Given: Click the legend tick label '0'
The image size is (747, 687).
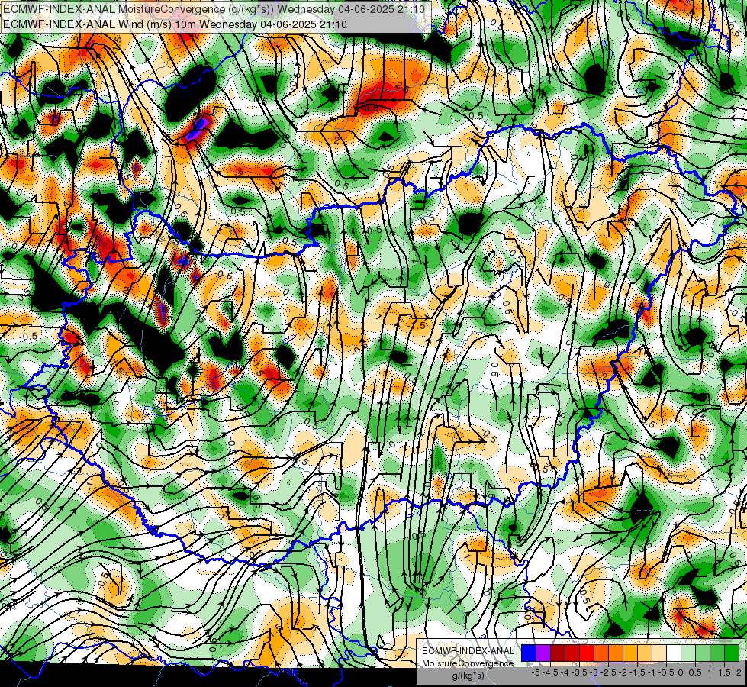Looking at the screenshot, I should [681, 672].
